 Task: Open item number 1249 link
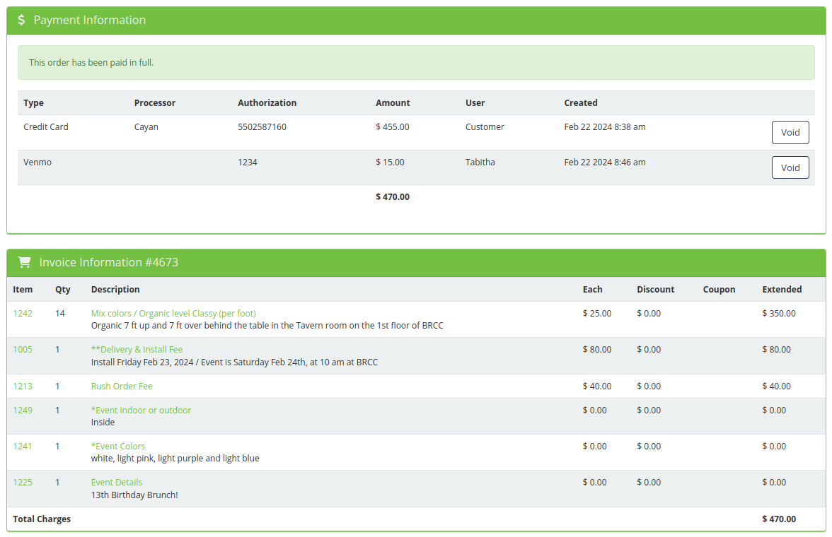[x=23, y=410]
